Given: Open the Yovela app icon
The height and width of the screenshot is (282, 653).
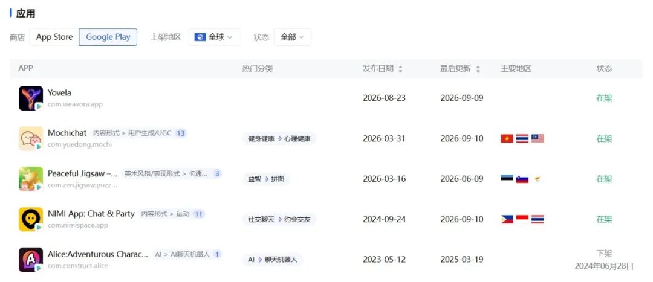Looking at the screenshot, I should click(31, 98).
